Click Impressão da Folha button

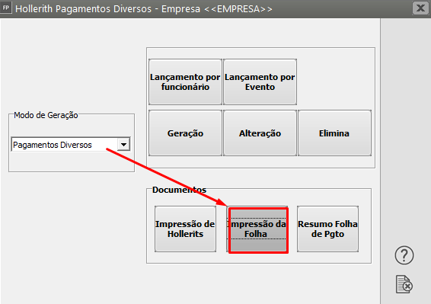(x=257, y=229)
